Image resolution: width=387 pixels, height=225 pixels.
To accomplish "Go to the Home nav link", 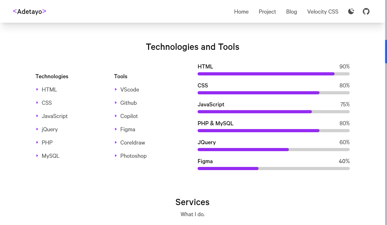I will pyautogui.click(x=241, y=12).
